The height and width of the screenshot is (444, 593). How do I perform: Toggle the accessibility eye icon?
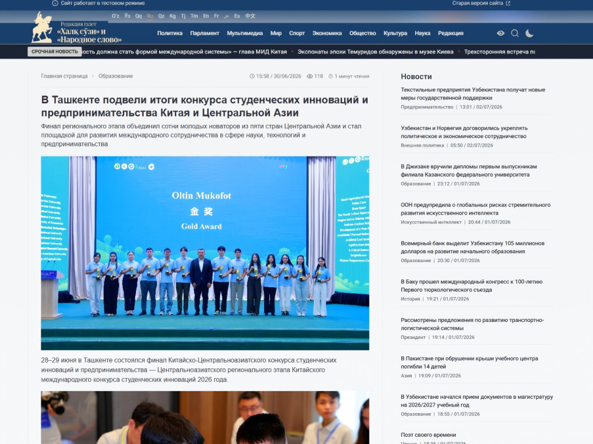coord(500,33)
